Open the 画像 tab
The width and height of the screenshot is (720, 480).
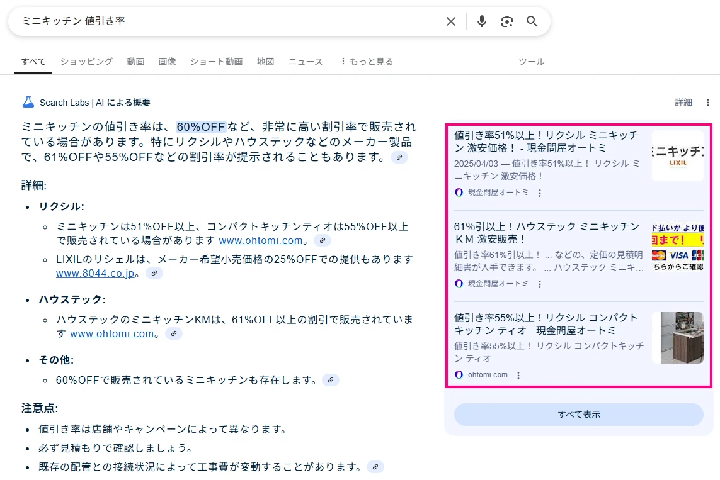[167, 62]
